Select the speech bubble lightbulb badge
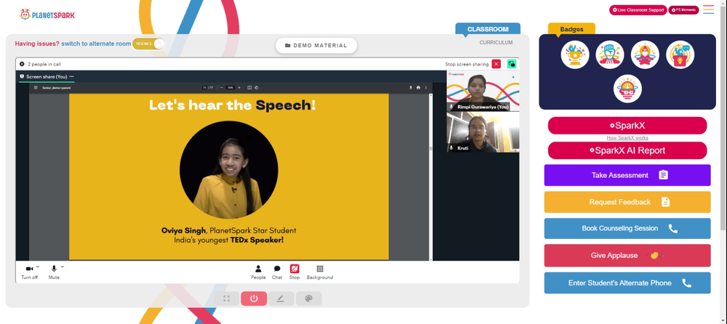 [x=680, y=54]
